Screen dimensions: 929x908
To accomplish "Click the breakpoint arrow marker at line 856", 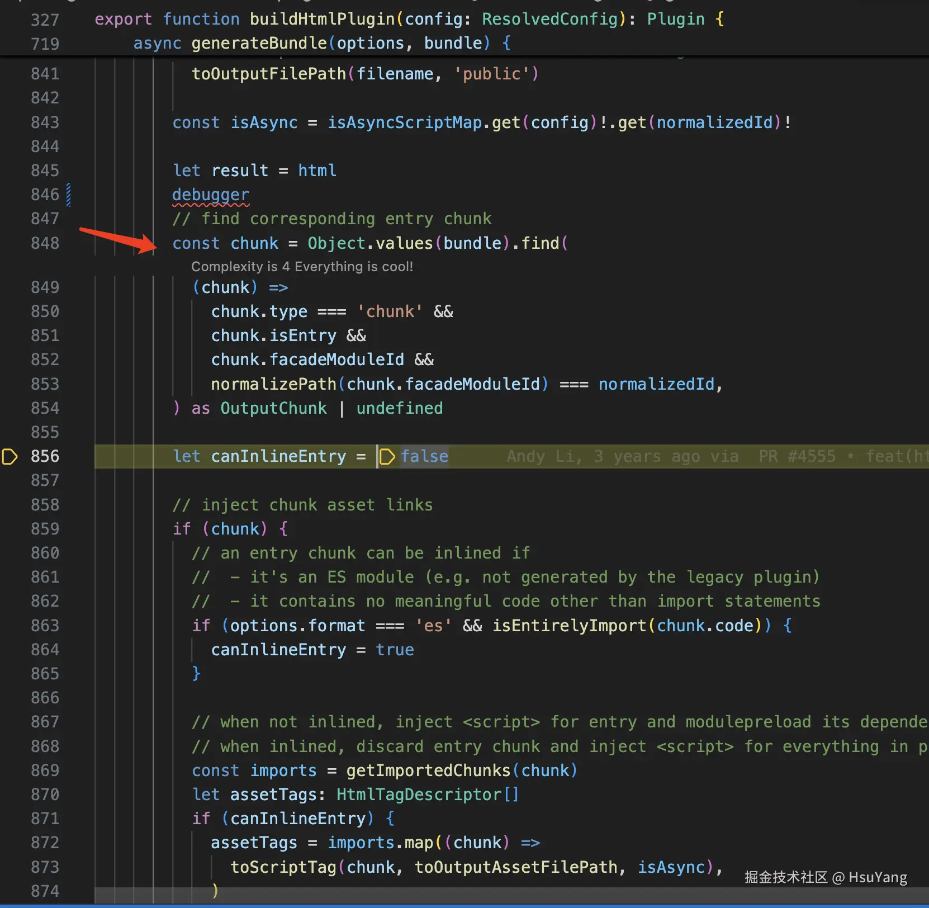I will (x=10, y=456).
